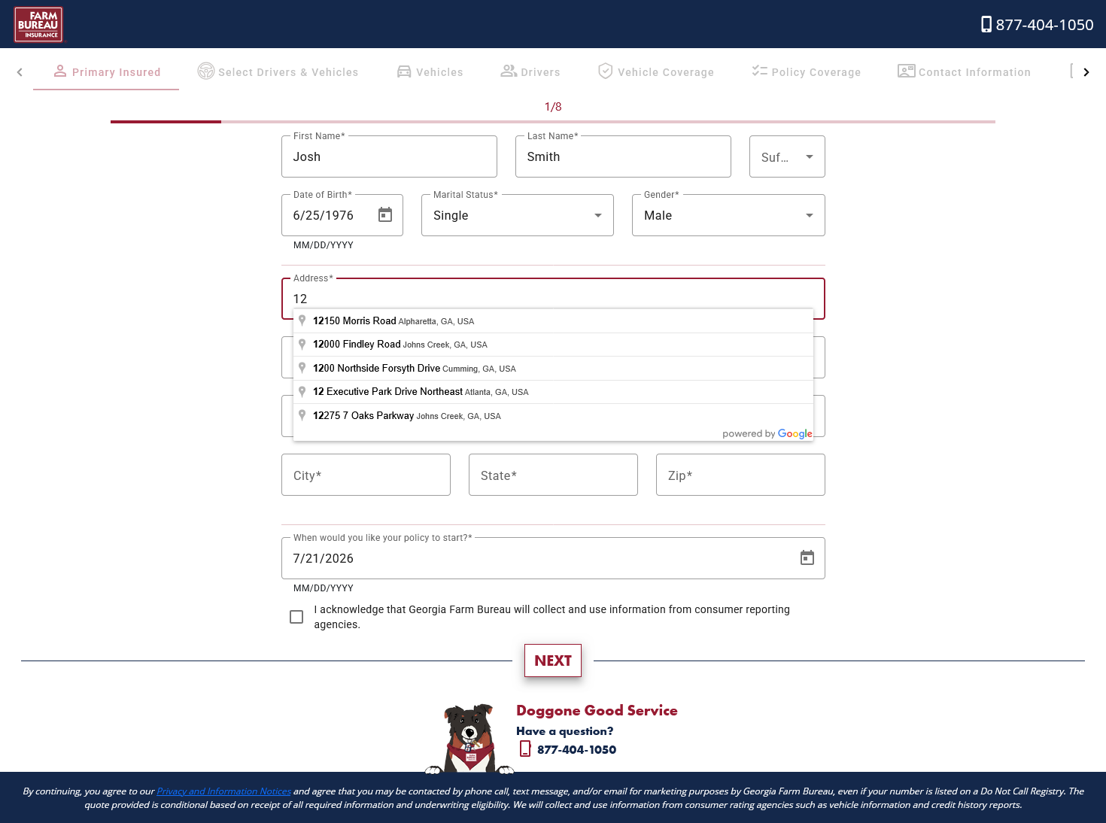This screenshot has width=1106, height=823.
Task: Go to the Policy Coverage tab
Action: [x=806, y=72]
